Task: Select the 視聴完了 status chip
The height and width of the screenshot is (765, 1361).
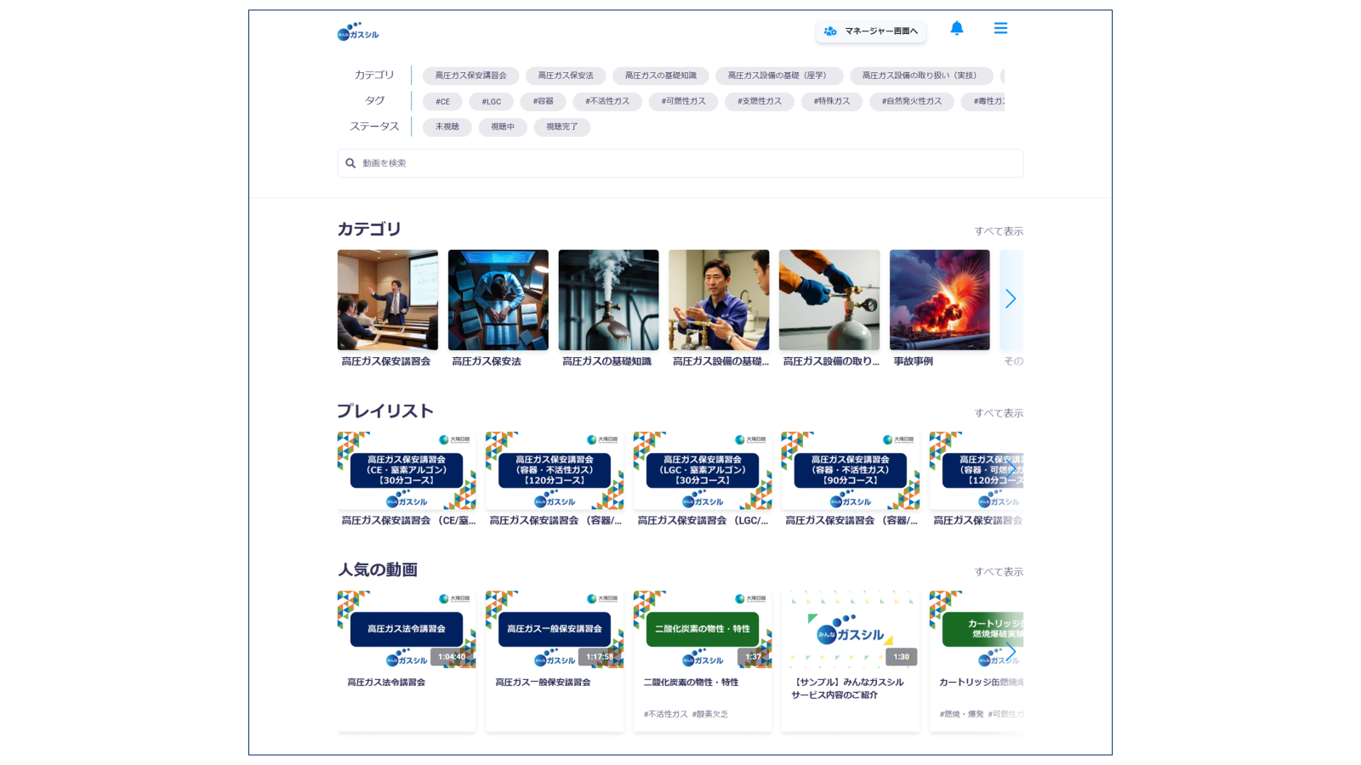Action: click(561, 127)
